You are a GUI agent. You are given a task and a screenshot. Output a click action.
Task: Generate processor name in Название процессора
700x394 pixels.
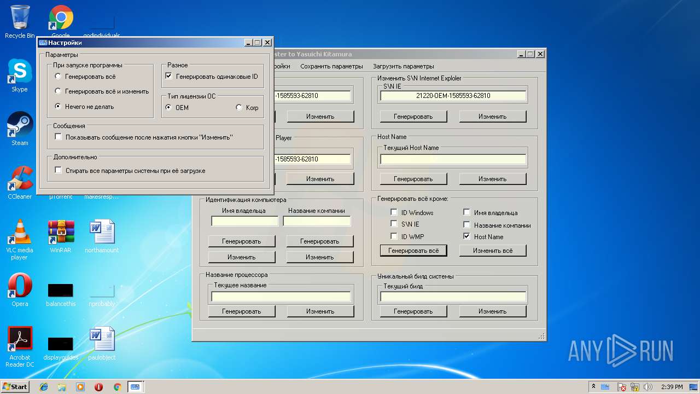tap(242, 311)
